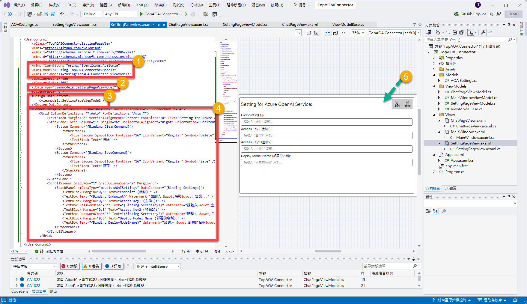Switch to the AOAISettings.cs tab
This screenshot has height=304, width=527.
click(x=25, y=25)
